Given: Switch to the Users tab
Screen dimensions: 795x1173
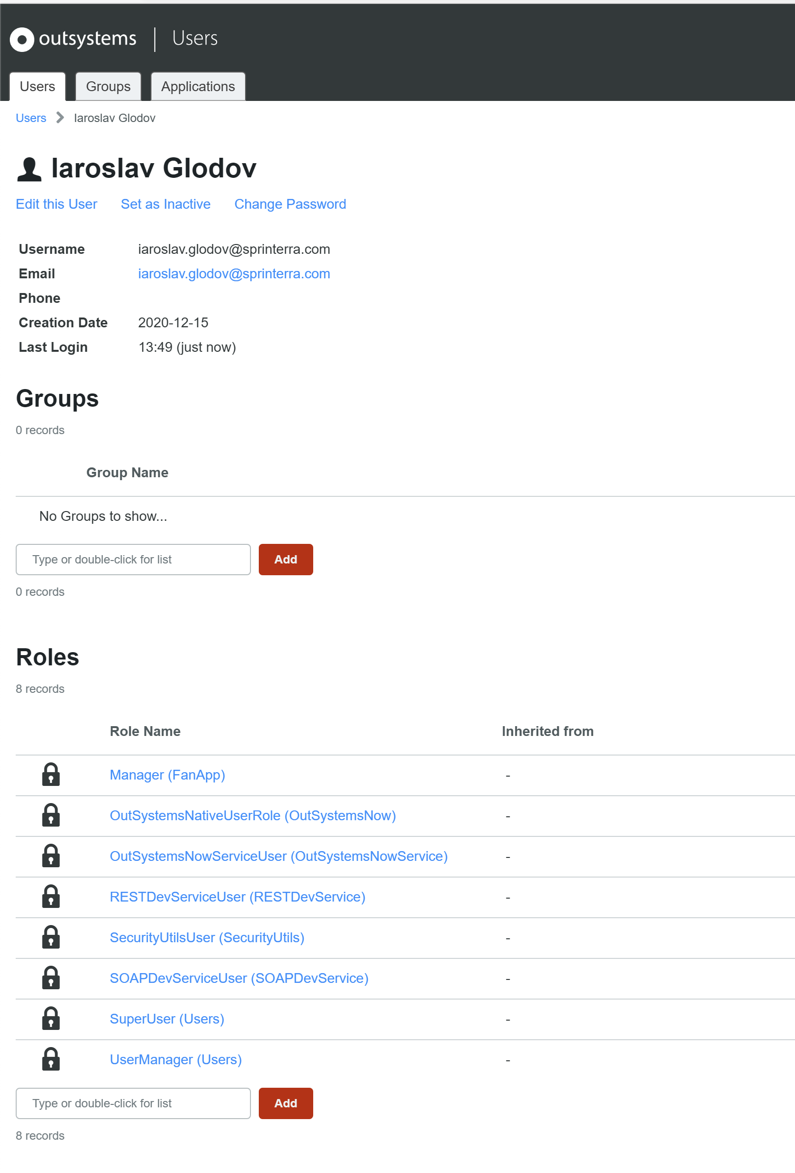Looking at the screenshot, I should click(x=37, y=86).
